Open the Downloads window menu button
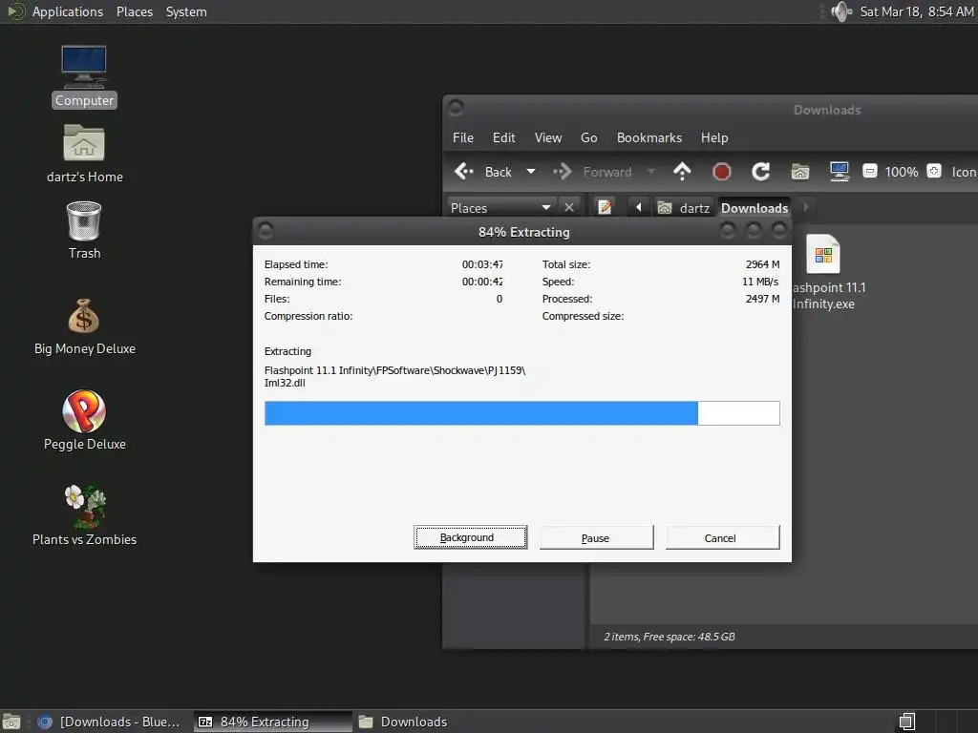The image size is (978, 733). (x=456, y=108)
